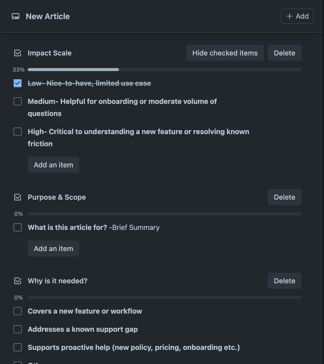Add an item to Impact Scale

(x=53, y=165)
